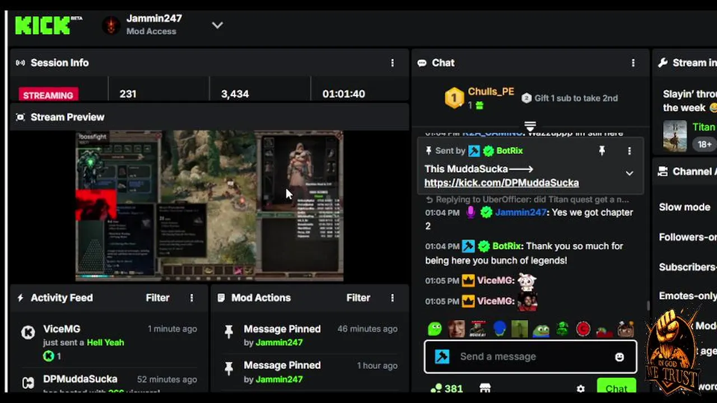Open the Activity Feed Filter
The image size is (717, 403).
(157, 298)
